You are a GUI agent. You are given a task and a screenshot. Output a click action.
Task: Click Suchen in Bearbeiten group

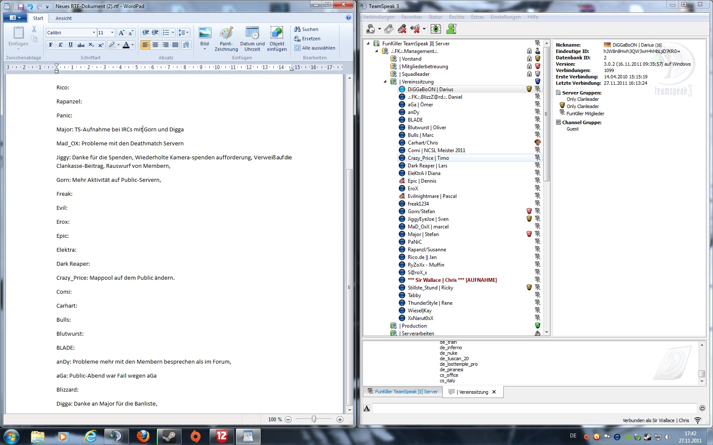(306, 29)
